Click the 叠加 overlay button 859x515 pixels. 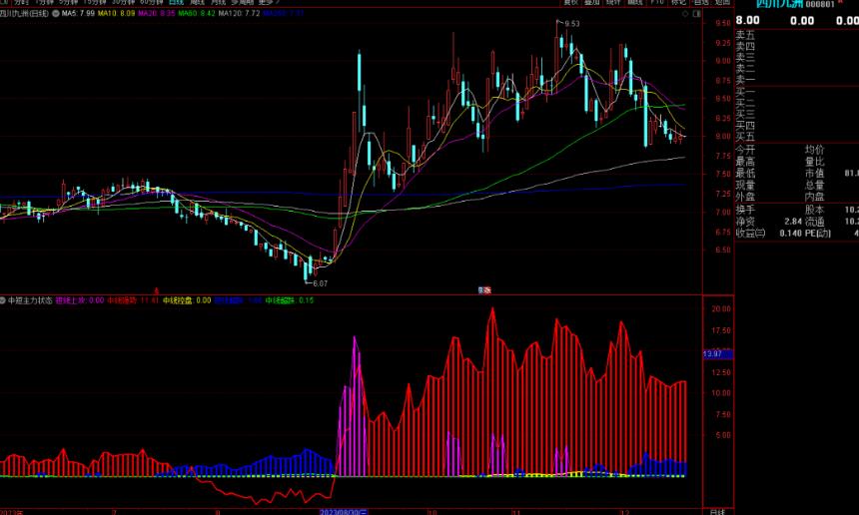pos(592,2)
